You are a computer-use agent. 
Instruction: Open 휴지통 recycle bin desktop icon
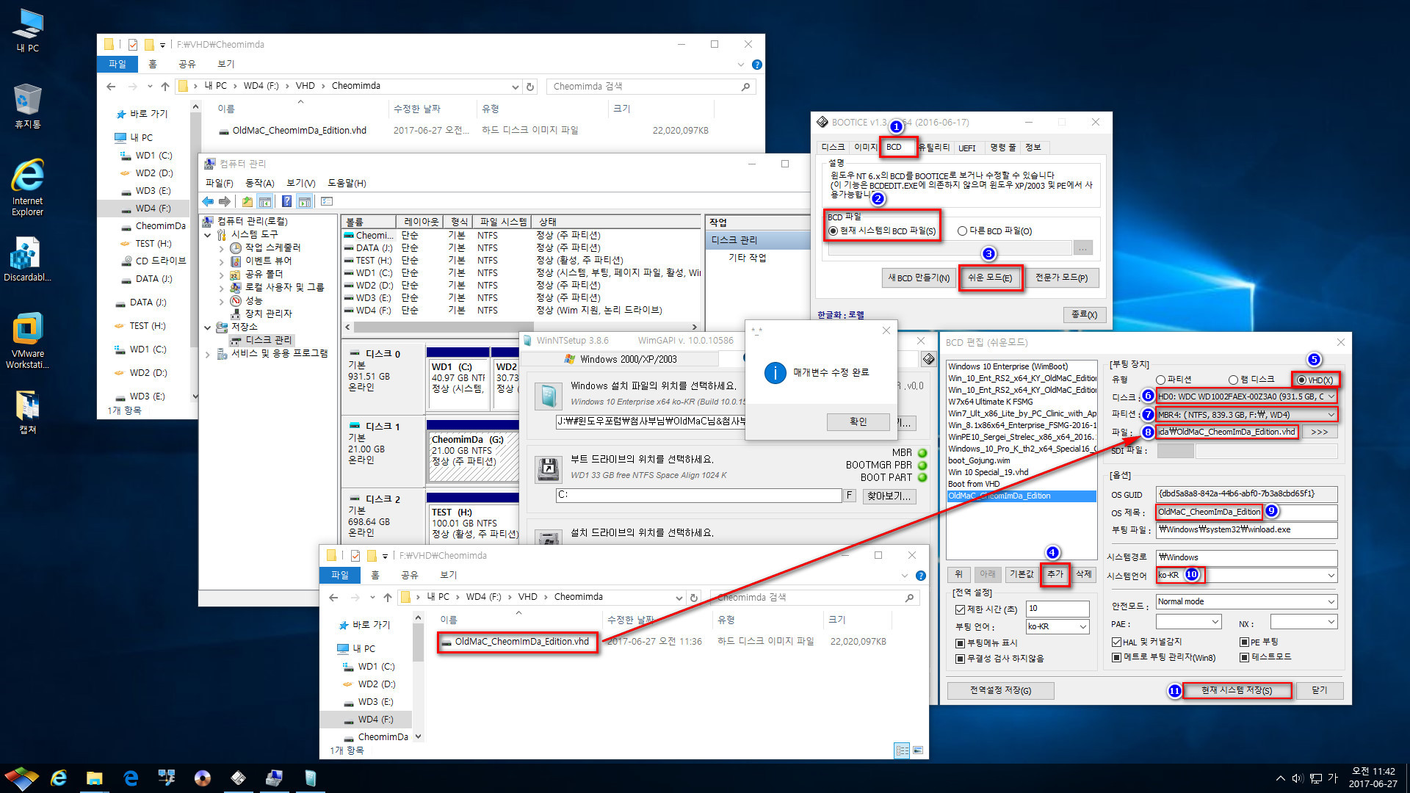click(27, 106)
